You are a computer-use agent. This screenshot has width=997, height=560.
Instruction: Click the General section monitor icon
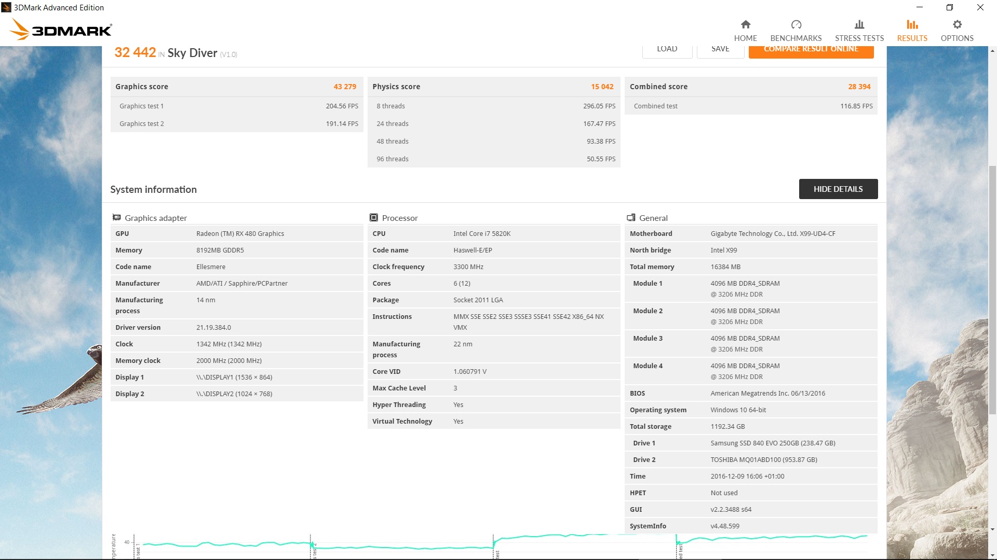tap(631, 217)
